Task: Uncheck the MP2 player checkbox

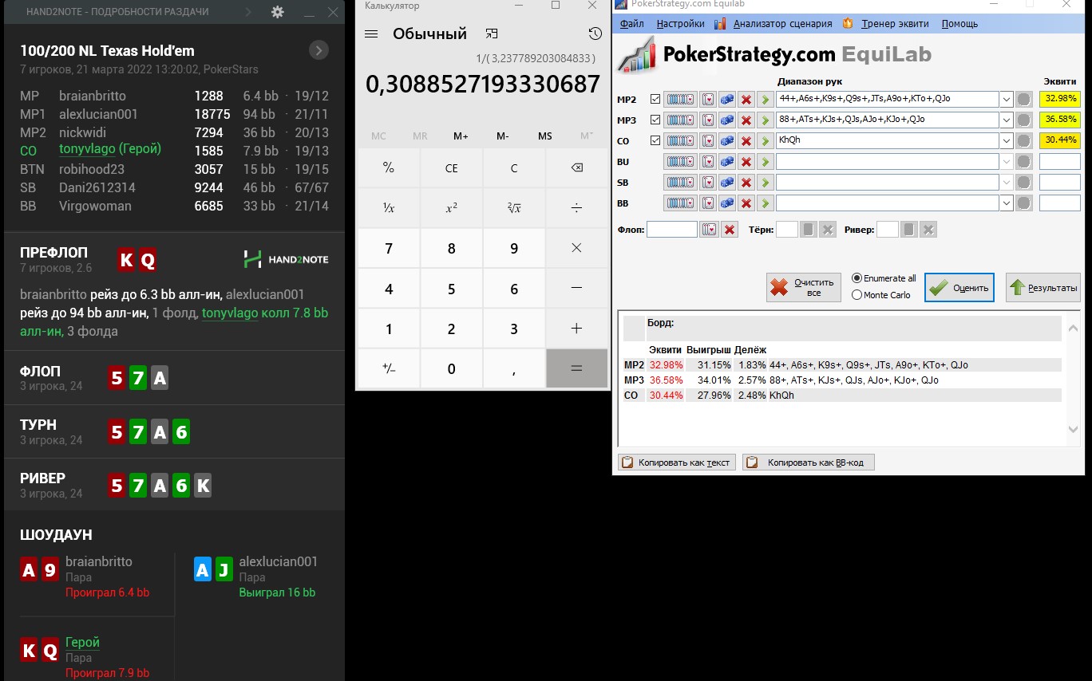Action: pyautogui.click(x=655, y=99)
